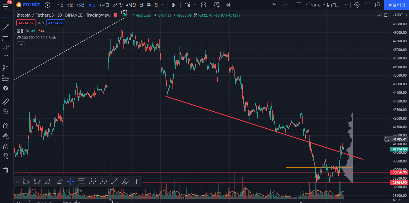Select the 볼륨 20 indicator legend
Image resolution: width=409 pixels, height=203 pixels.
(x=23, y=31)
